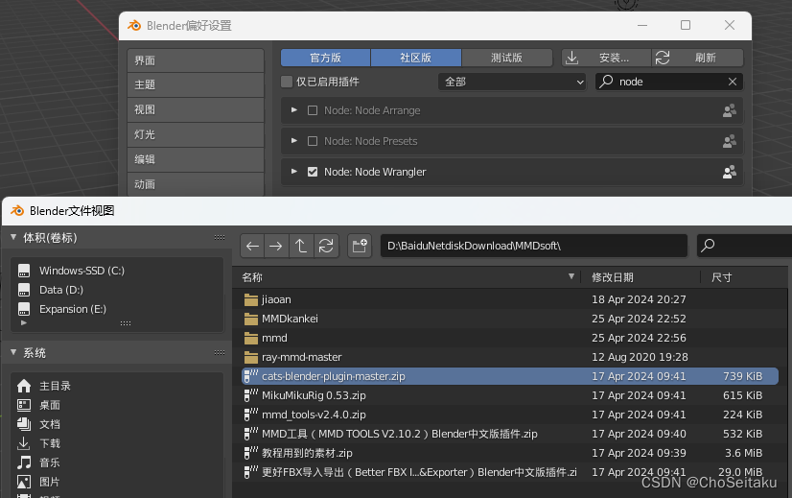Screen dimensions: 792x498
Task: Create new folder icon in file view
Action: pos(360,247)
